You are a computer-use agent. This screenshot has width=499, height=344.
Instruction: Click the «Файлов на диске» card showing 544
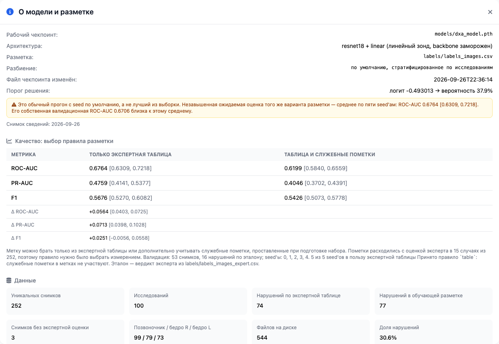click(311, 332)
